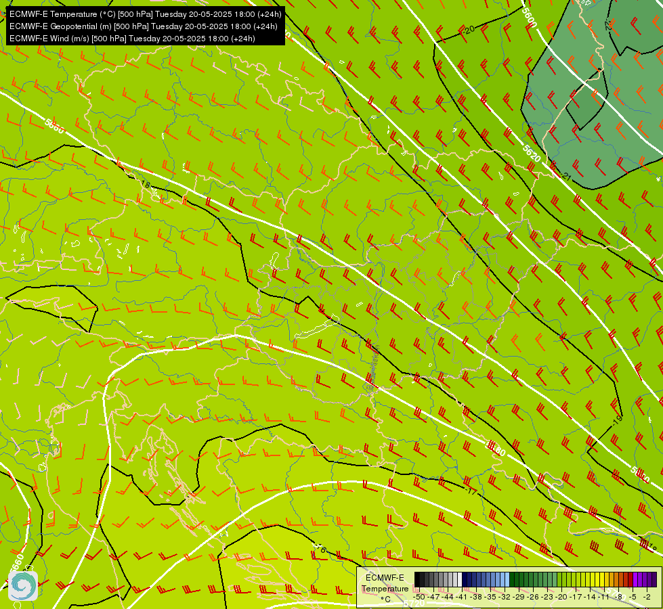The height and width of the screenshot is (609, 663).
Task: Click the -17 isotherm label on map
Action: 471,491
